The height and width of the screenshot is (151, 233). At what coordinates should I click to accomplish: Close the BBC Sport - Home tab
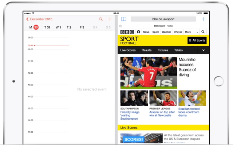tap(121, 26)
